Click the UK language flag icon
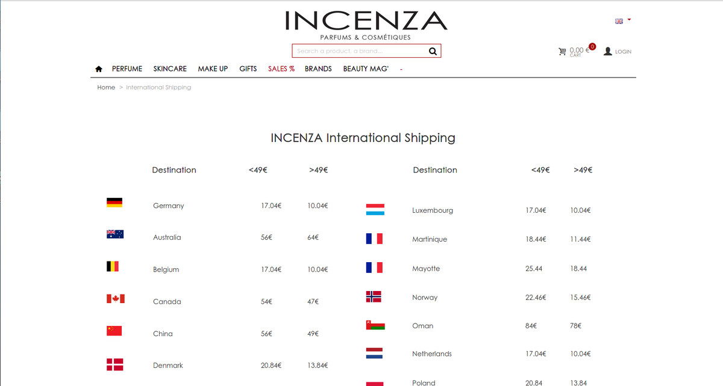Screen dimensions: 723x386 click(x=619, y=21)
